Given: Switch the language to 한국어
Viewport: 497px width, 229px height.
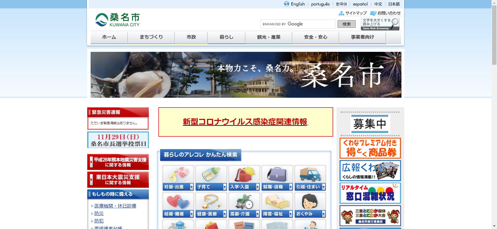Looking at the screenshot, I should click(x=341, y=4).
